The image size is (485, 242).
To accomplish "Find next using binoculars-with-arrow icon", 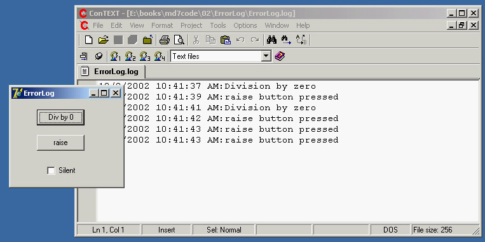I will point(286,40).
